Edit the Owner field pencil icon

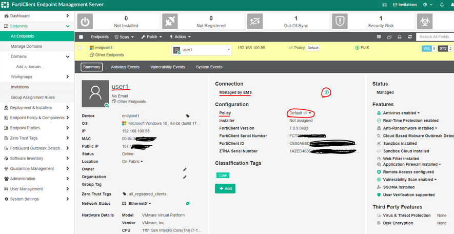click(x=185, y=169)
